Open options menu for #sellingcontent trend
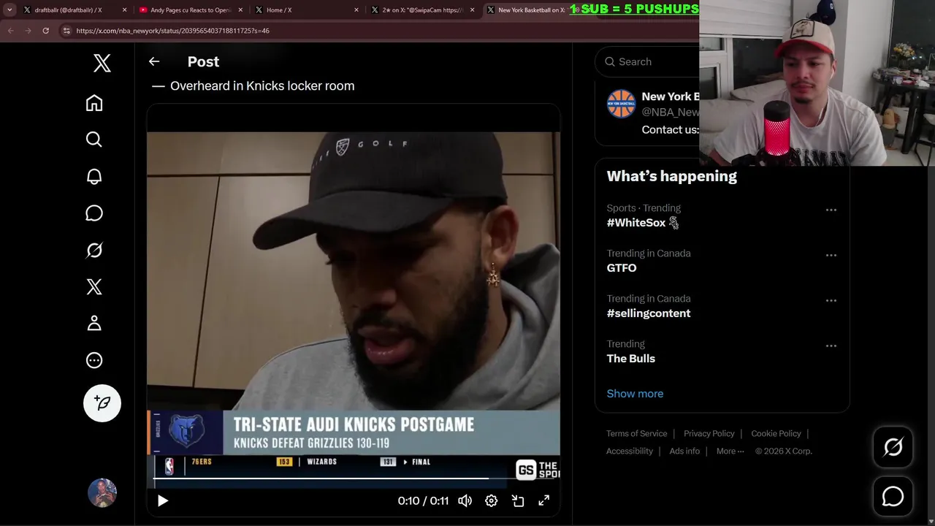 click(x=831, y=300)
